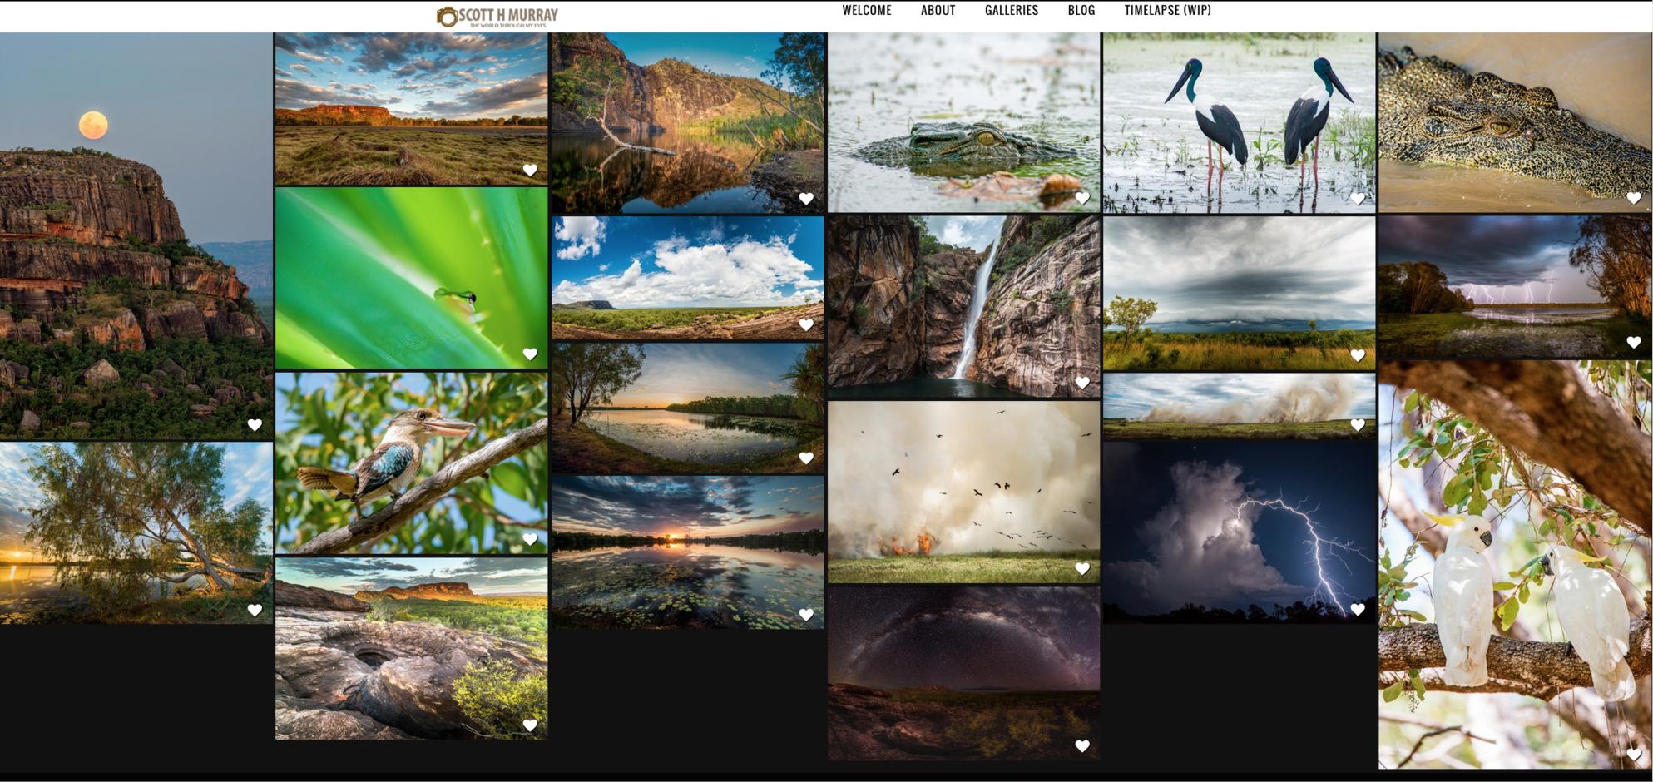Open the Welcome page
1653x782 pixels.
[x=866, y=11]
